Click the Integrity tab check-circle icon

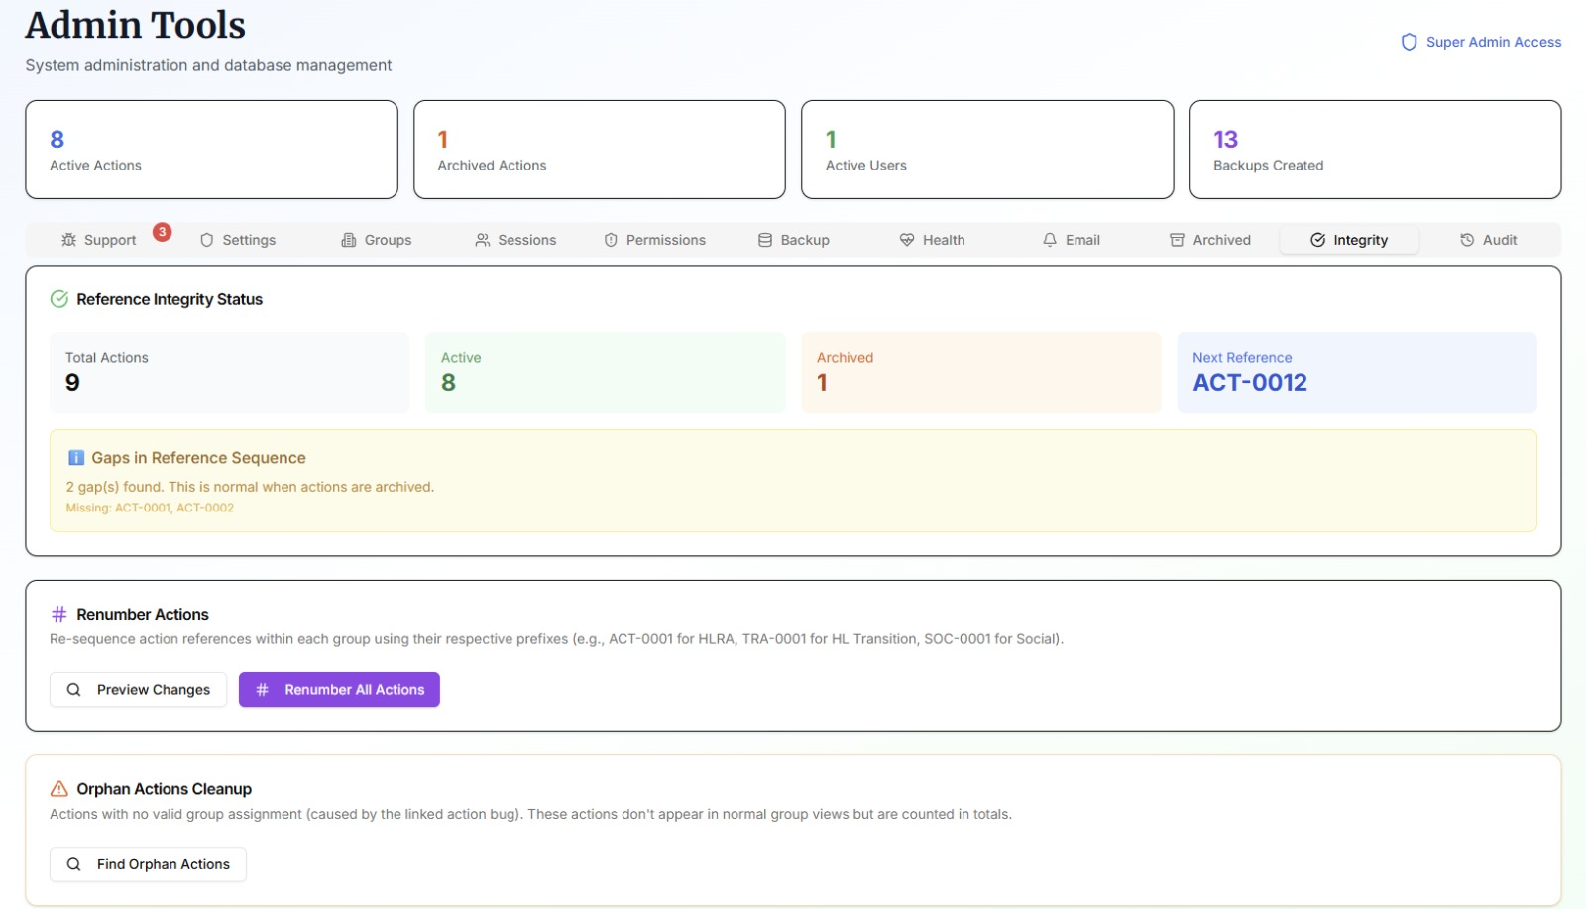point(1318,240)
